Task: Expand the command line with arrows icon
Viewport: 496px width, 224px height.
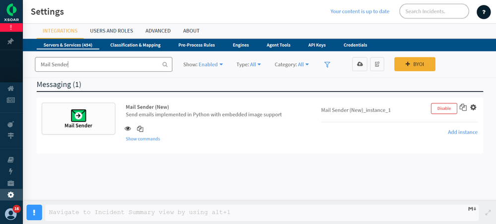Action: point(488,213)
